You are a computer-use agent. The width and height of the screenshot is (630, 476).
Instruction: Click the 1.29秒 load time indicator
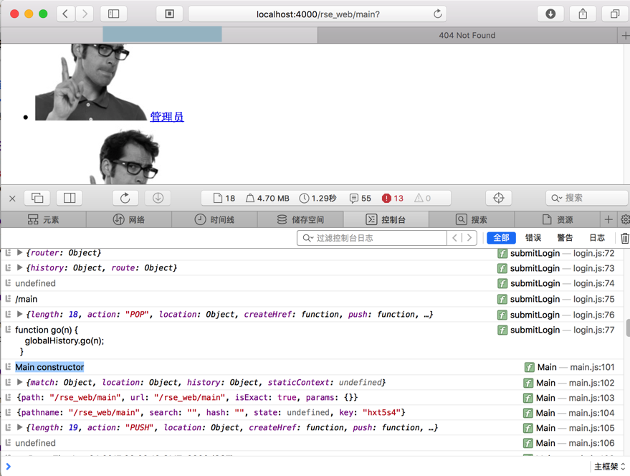point(318,198)
